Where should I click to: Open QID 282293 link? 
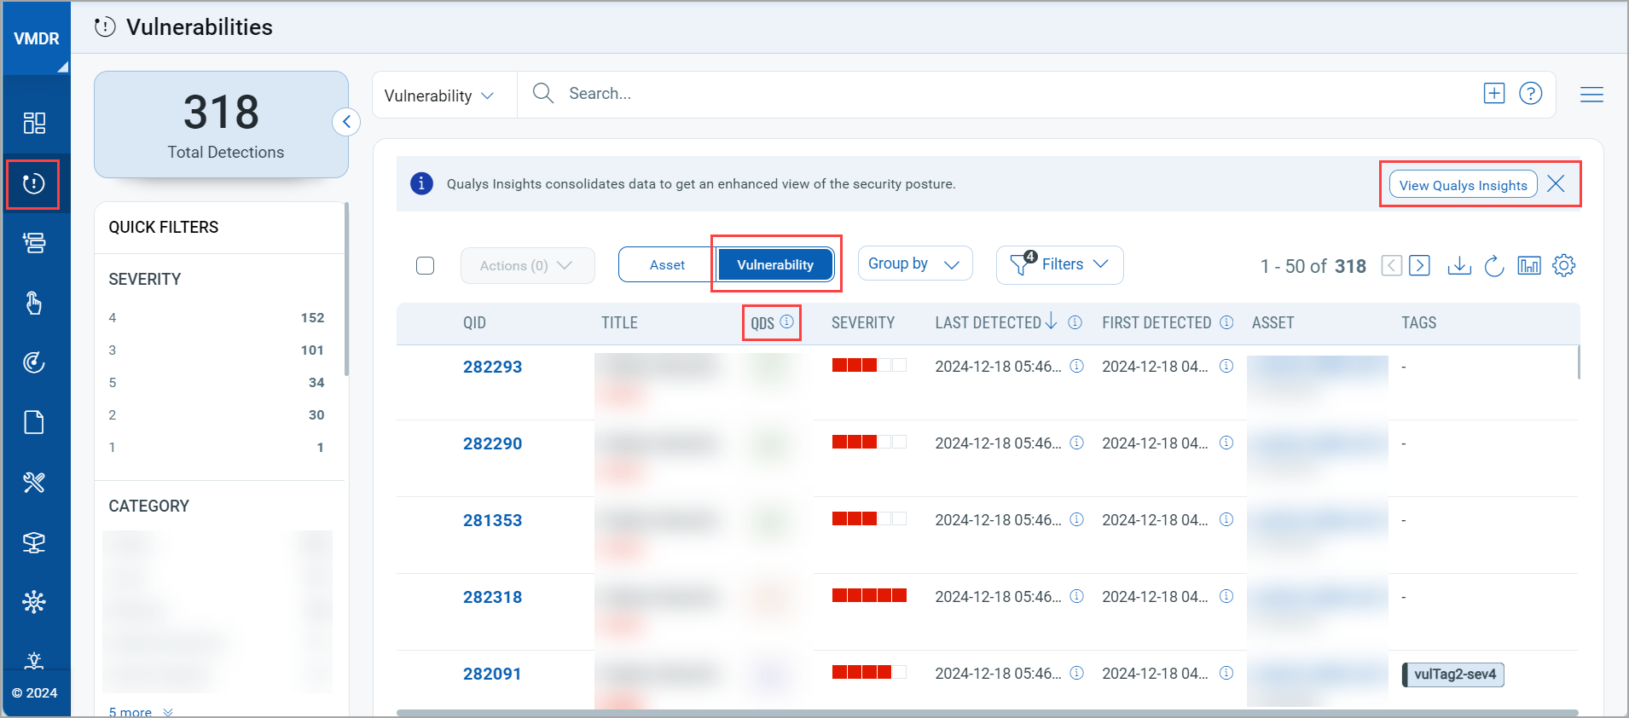492,368
